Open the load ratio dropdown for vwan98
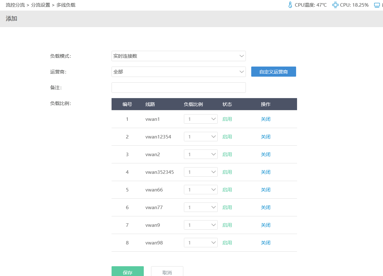This screenshot has height=276, width=383. point(201,243)
